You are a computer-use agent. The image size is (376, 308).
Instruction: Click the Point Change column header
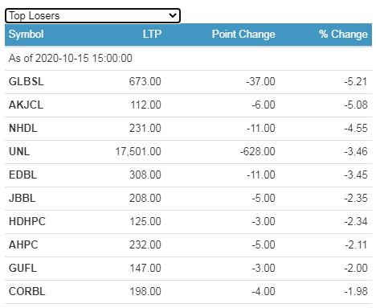[x=243, y=35]
